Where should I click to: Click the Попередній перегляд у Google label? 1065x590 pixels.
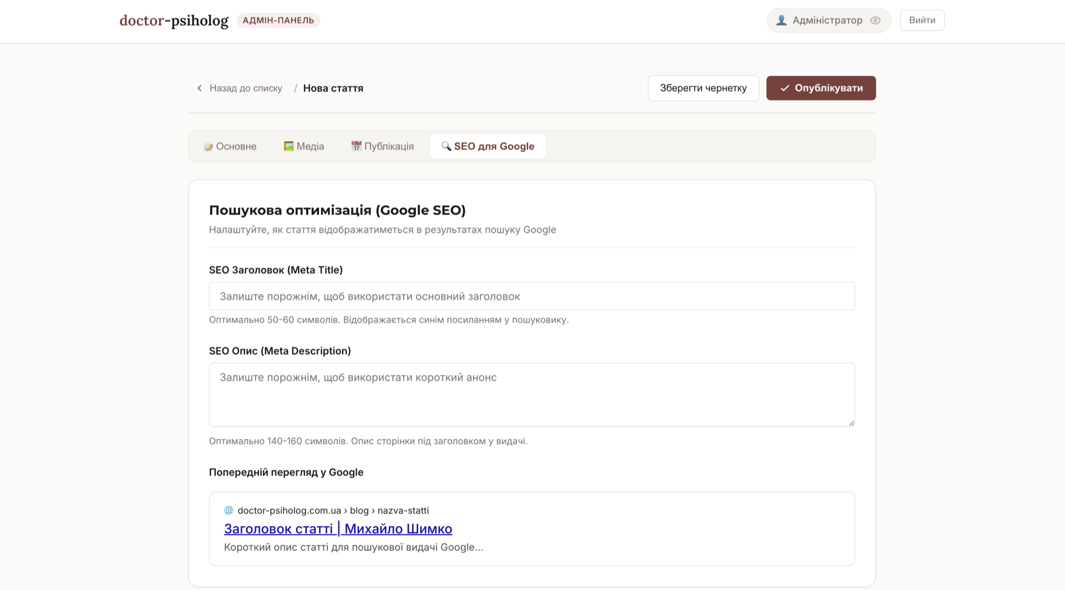[286, 472]
